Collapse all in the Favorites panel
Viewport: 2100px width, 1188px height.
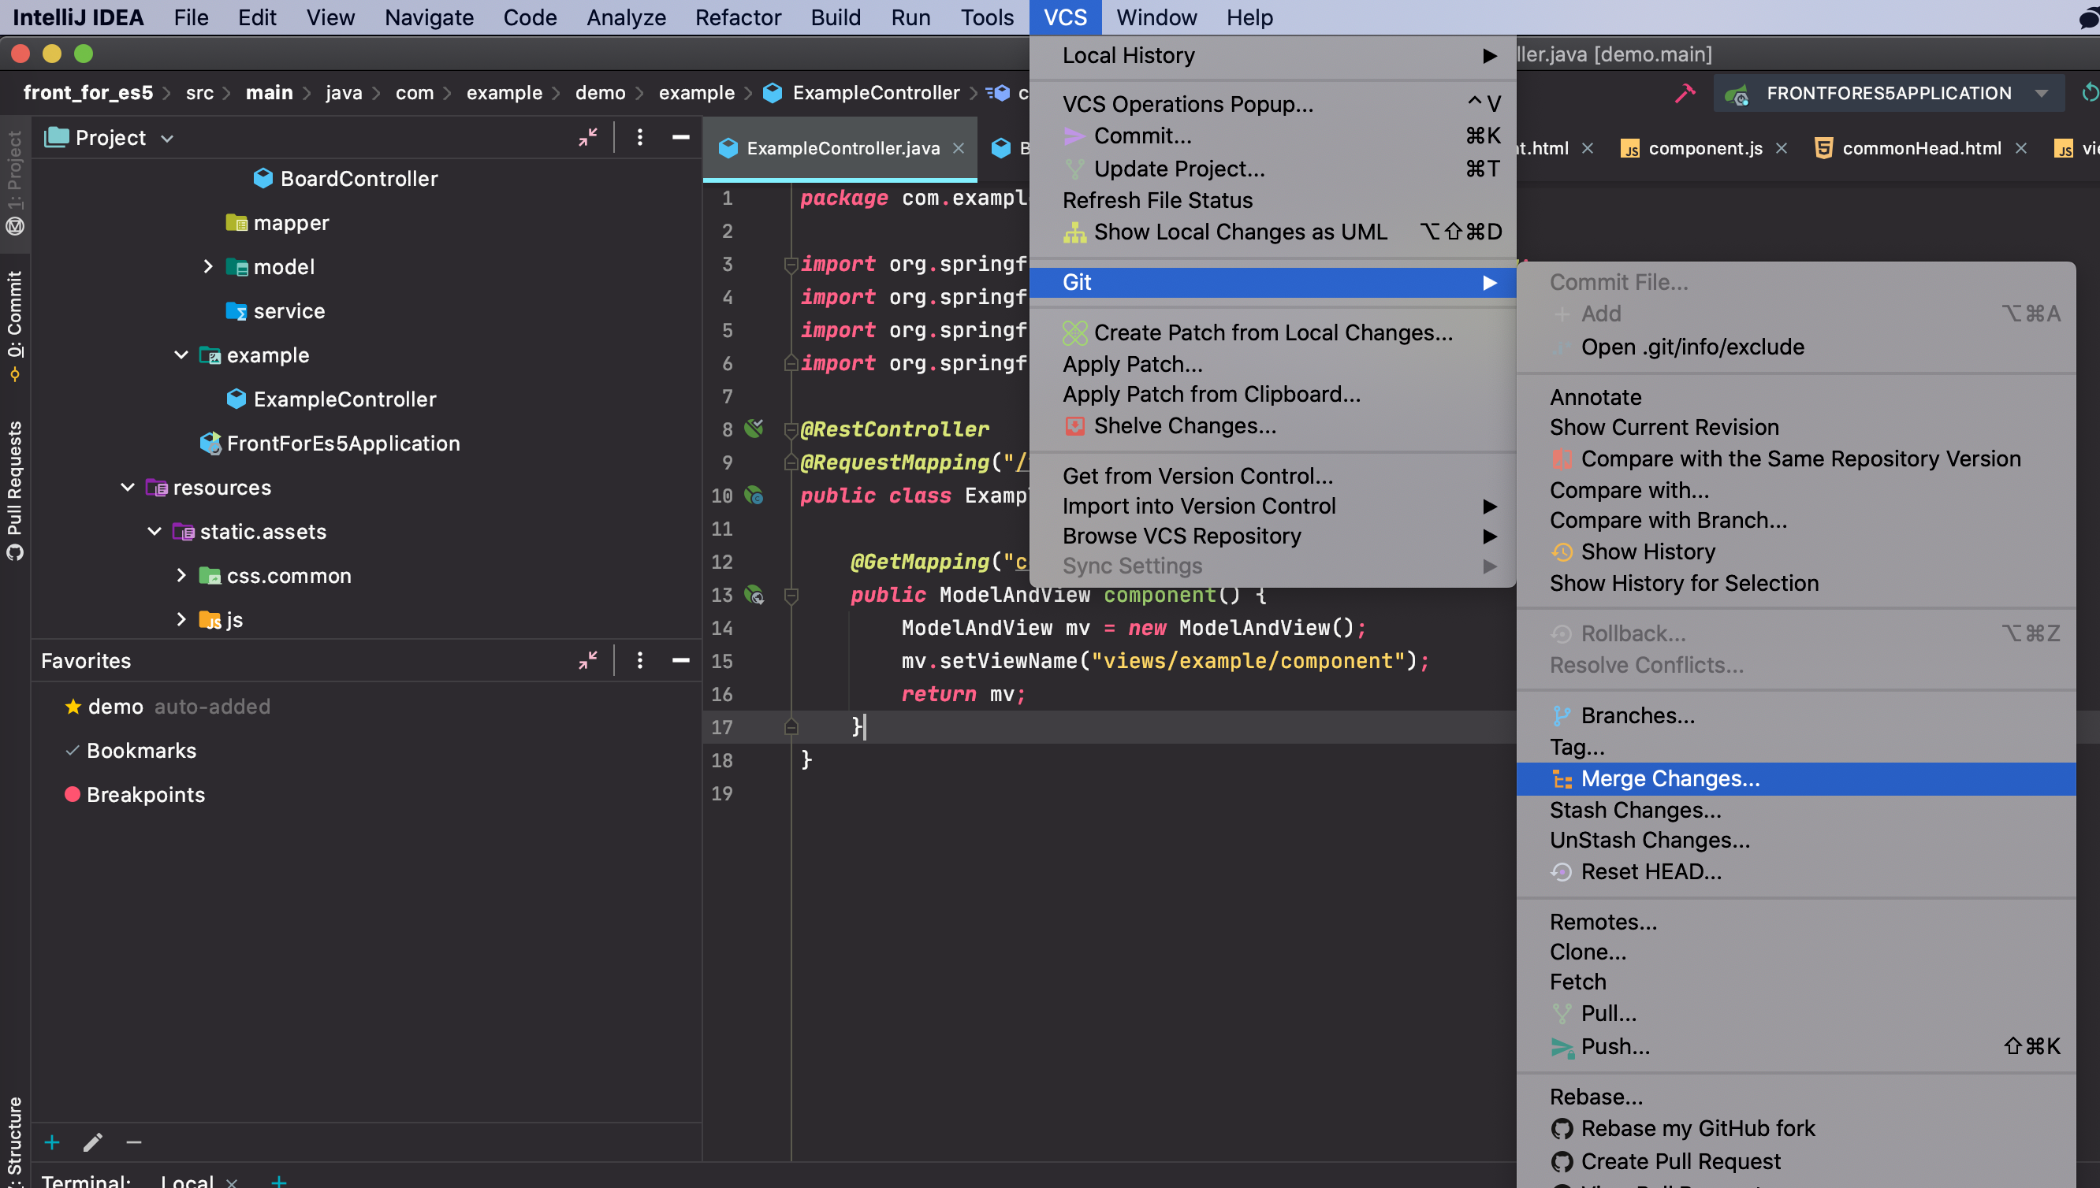pos(587,660)
